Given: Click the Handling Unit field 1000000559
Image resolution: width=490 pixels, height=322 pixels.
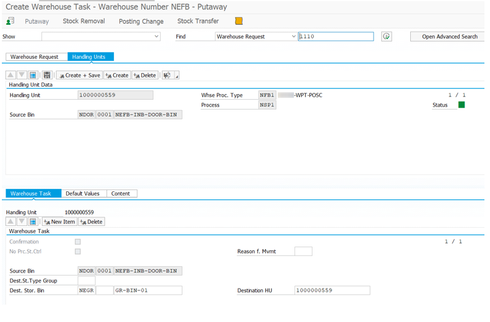Looking at the screenshot, I should (115, 95).
